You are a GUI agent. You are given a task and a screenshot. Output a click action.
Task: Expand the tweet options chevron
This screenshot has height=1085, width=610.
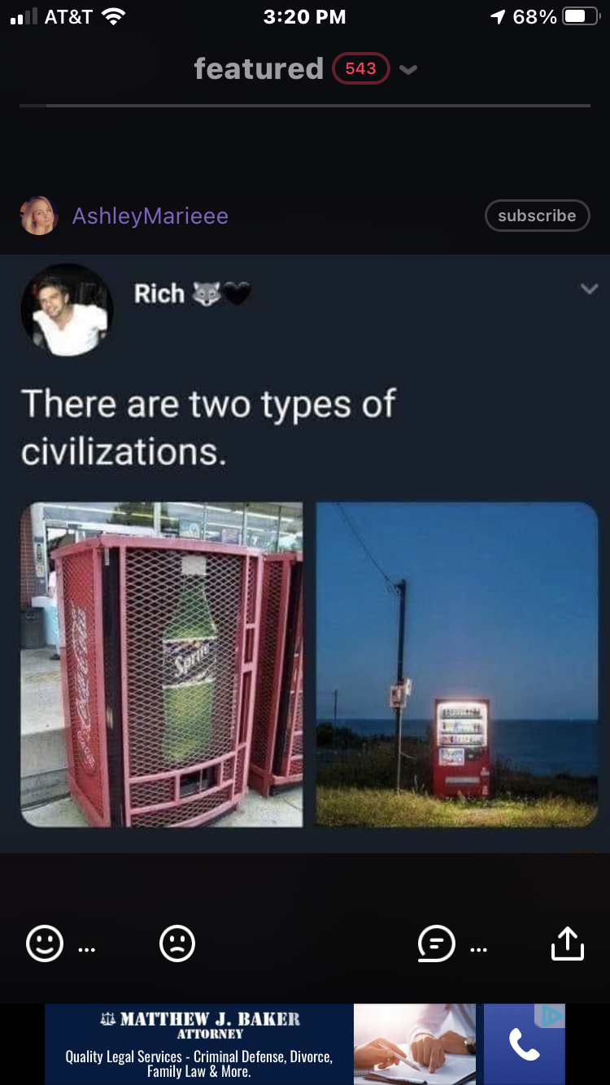(590, 289)
